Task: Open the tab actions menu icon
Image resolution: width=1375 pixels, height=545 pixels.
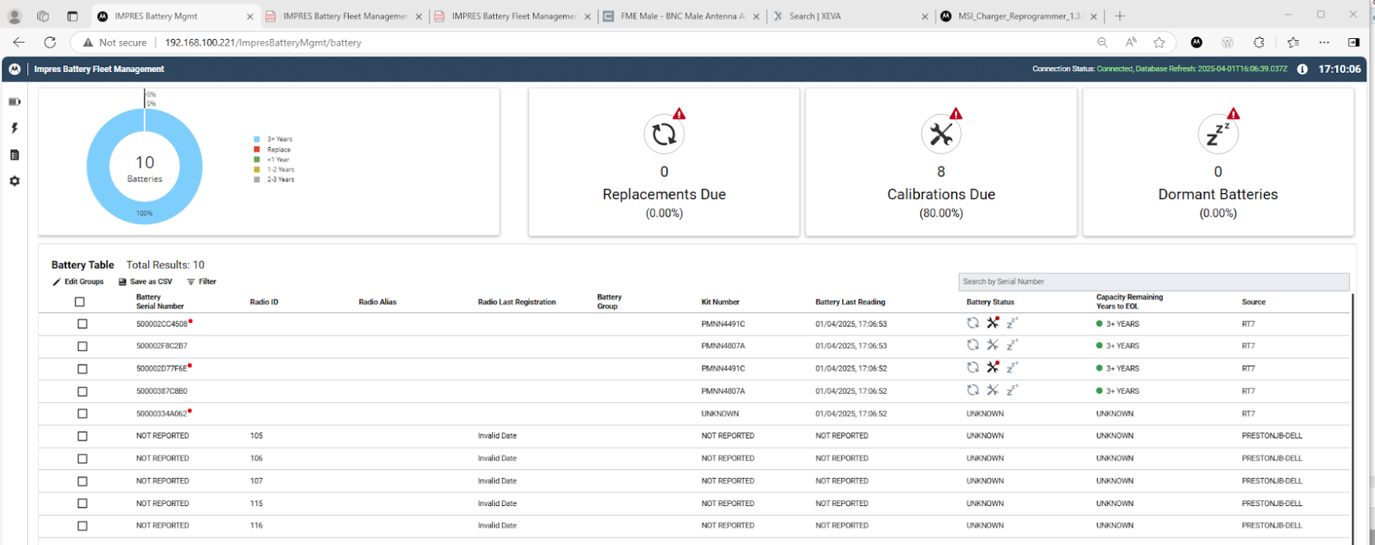Action: coord(72,16)
